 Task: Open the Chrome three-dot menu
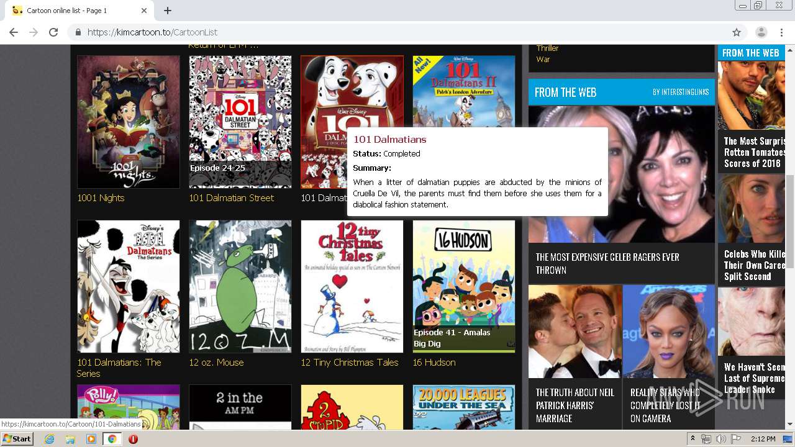[782, 32]
